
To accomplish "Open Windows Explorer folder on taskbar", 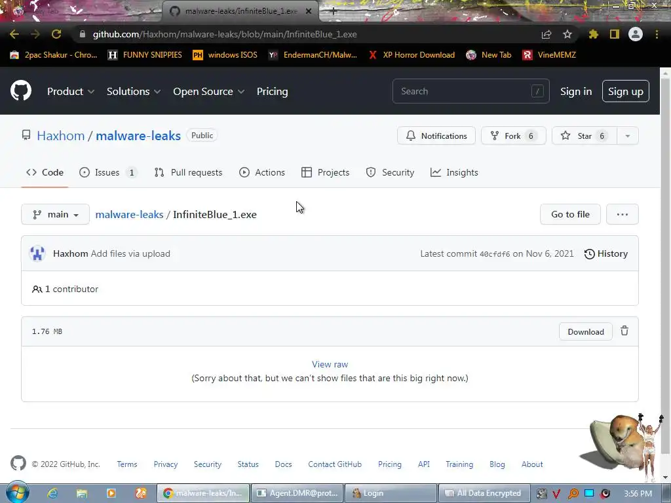I will pyautogui.click(x=82, y=493).
